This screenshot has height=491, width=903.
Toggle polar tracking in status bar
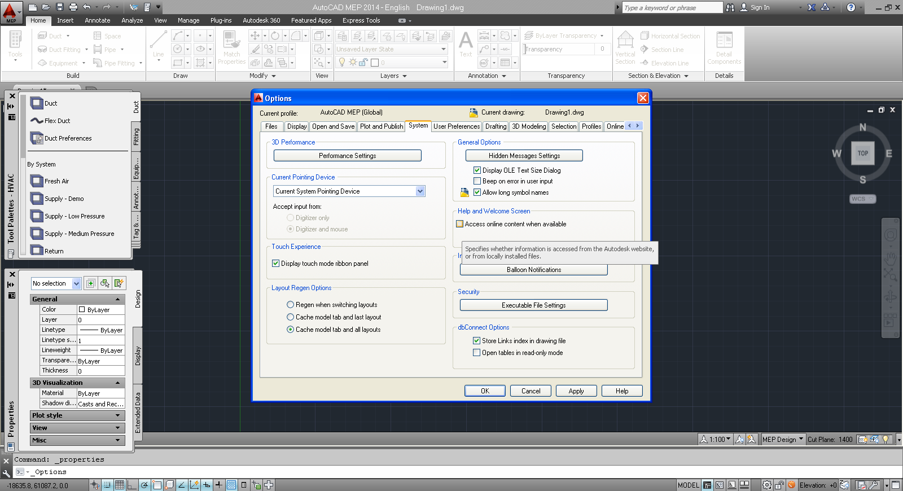tap(145, 485)
